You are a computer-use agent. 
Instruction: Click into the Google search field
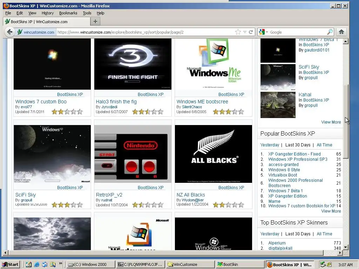point(298,32)
